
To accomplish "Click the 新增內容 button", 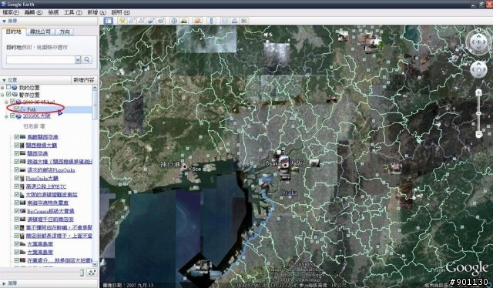I will (x=84, y=80).
